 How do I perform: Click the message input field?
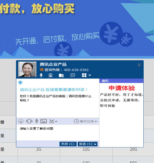pos(58,132)
